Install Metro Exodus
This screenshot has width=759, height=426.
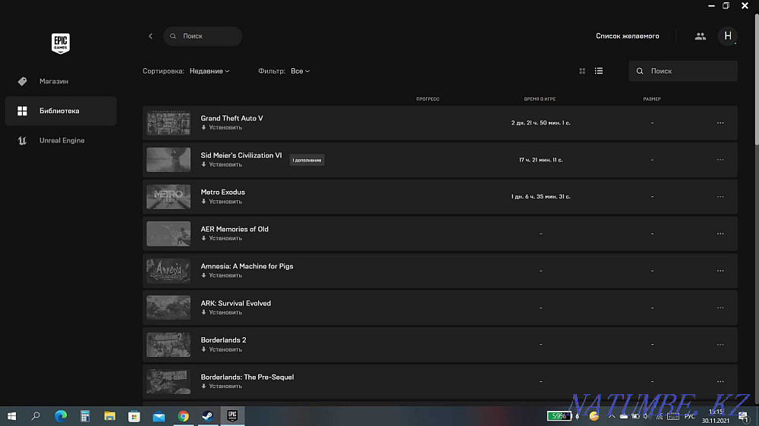[222, 202]
